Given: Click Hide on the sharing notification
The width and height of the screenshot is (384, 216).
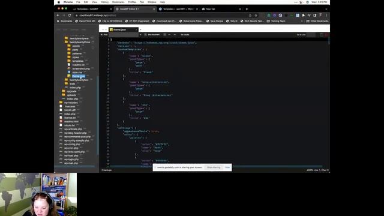Looking at the screenshot, I should coord(227,167).
